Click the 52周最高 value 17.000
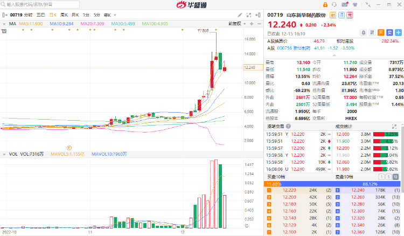 coord(350,98)
